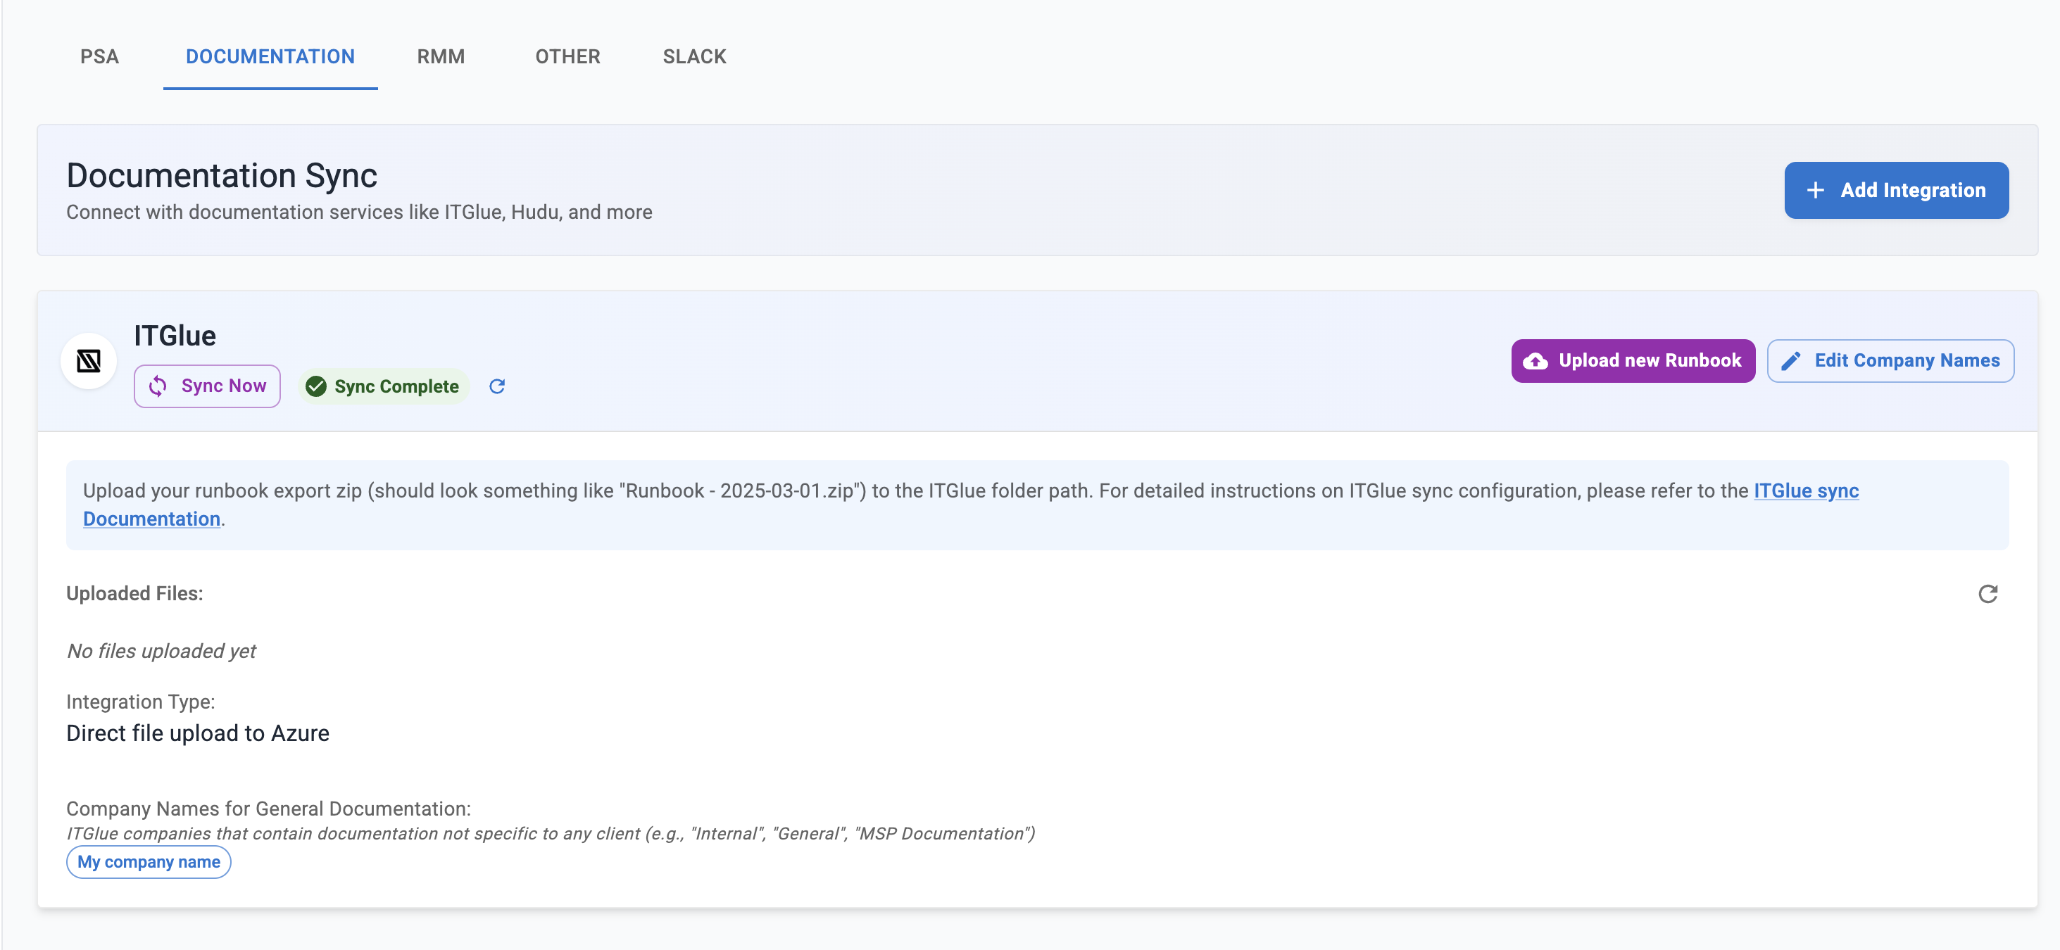Screen dimensions: 2060x950
Task: Select the DOCUMENTATION tab
Action: 270,57
